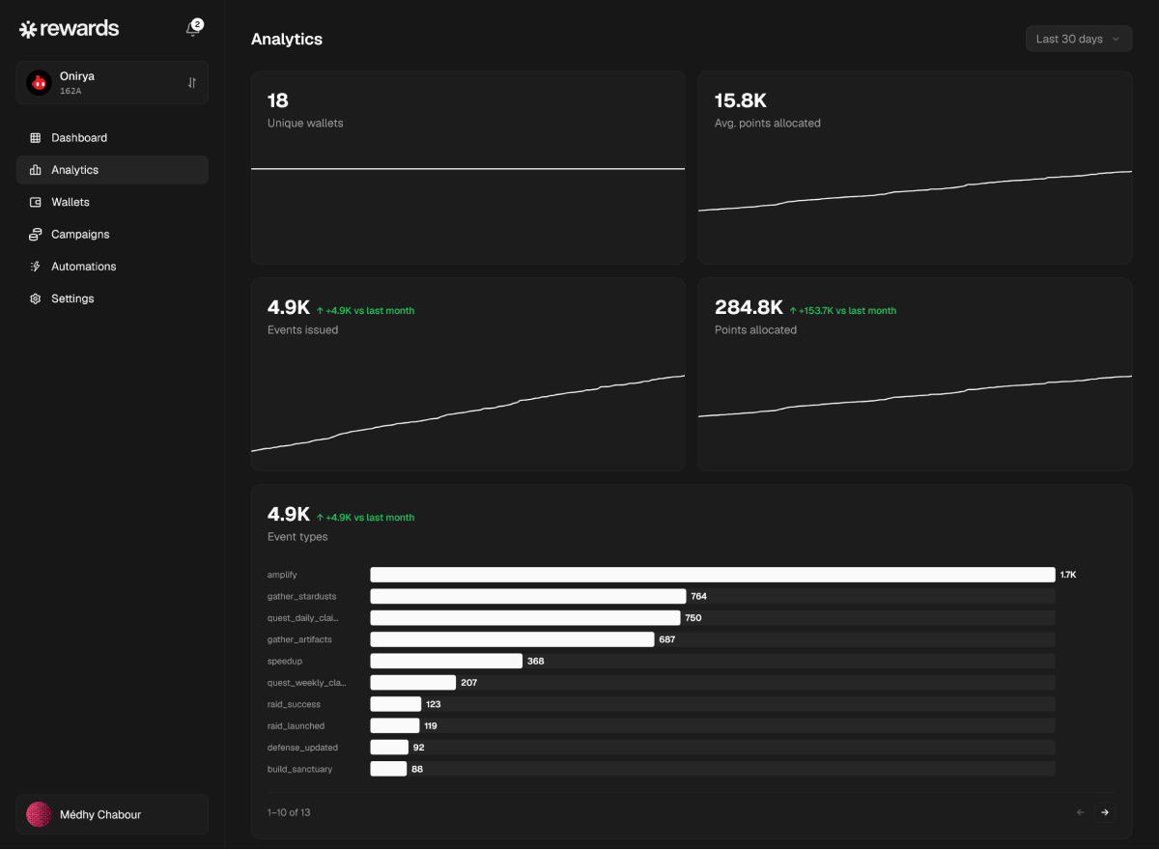
Task: Click the '1–10 of 13' pagination text
Action: (289, 812)
